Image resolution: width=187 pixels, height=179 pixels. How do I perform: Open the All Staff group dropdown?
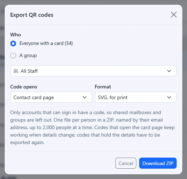(93, 71)
